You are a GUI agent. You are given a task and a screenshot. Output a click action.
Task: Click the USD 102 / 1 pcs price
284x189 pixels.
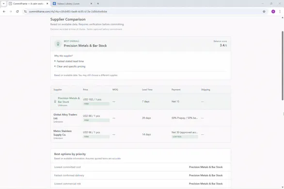(92, 99)
